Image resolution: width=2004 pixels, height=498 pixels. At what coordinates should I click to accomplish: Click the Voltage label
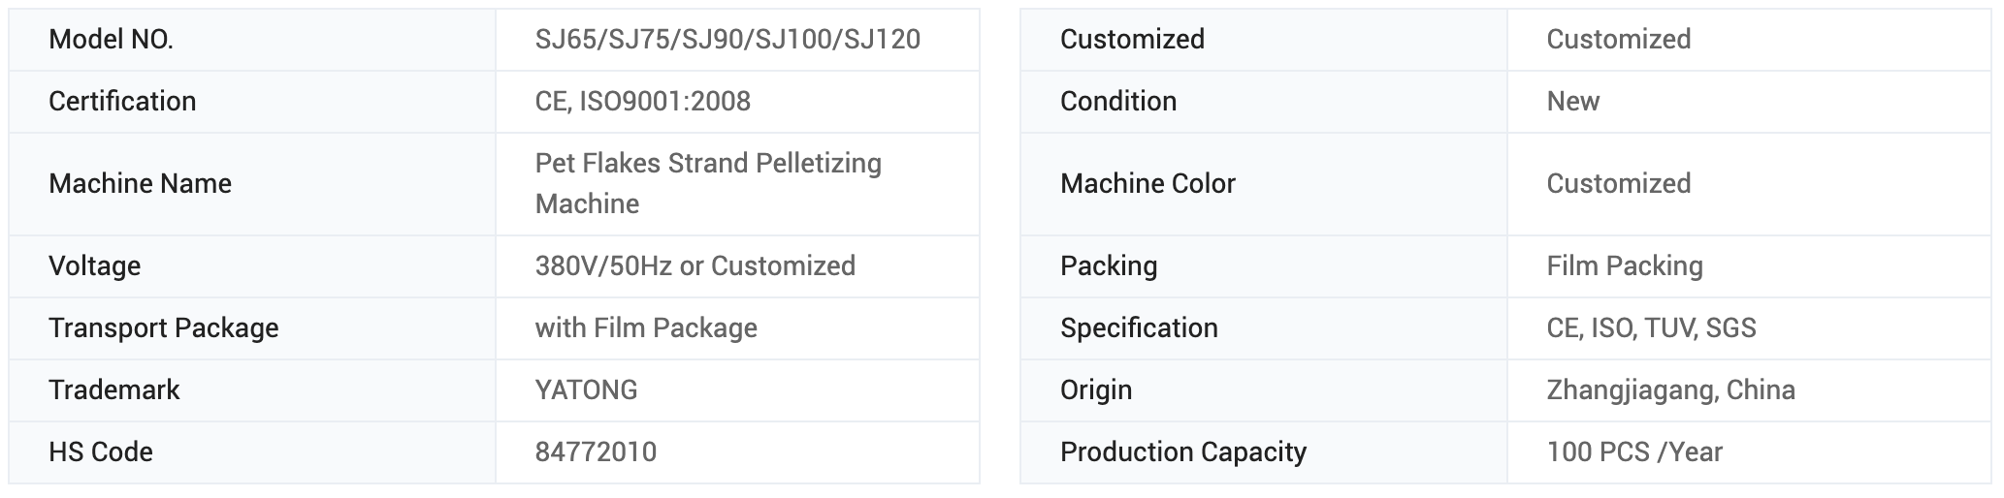tap(94, 266)
